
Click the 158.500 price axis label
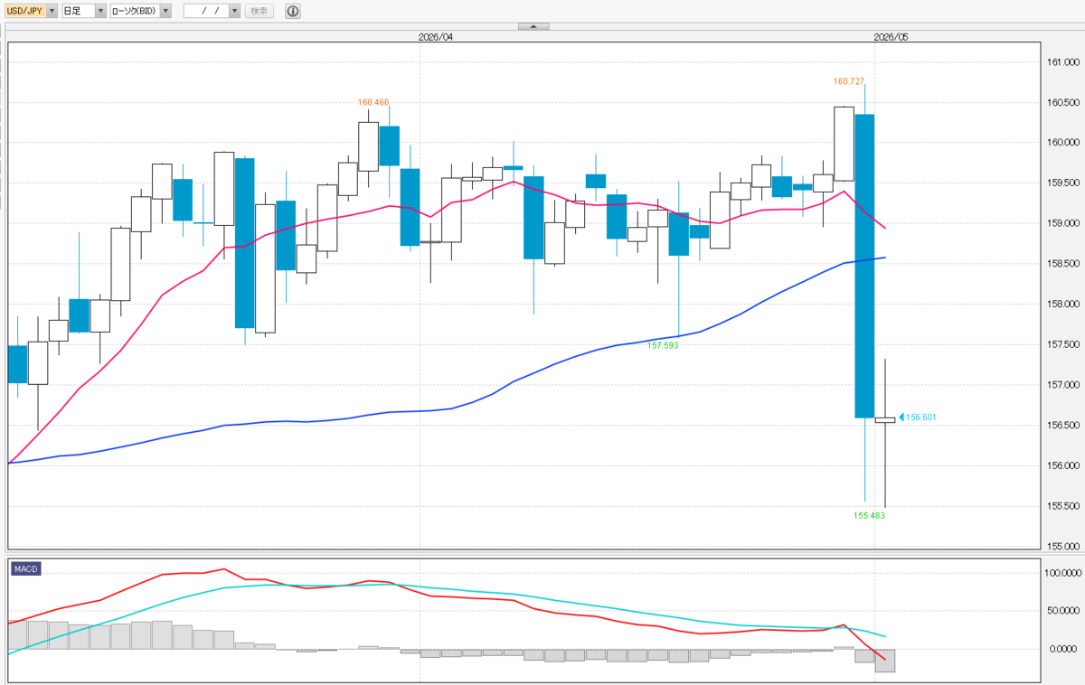[1062, 264]
